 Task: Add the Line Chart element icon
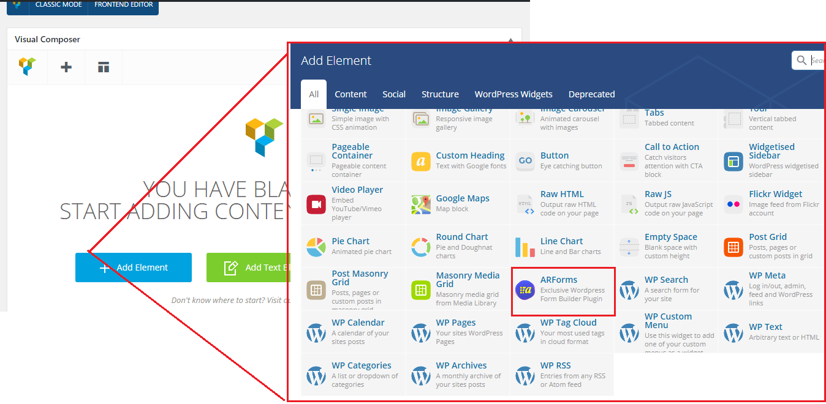525,247
